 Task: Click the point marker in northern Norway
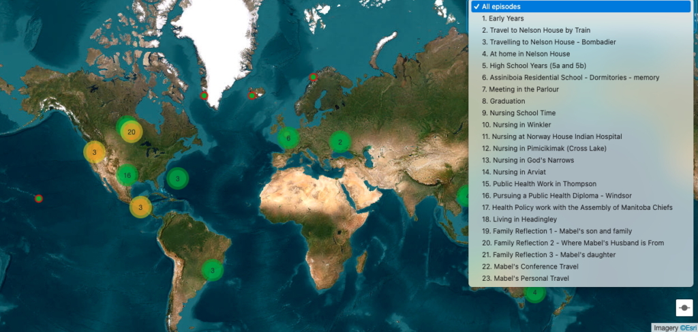point(313,77)
